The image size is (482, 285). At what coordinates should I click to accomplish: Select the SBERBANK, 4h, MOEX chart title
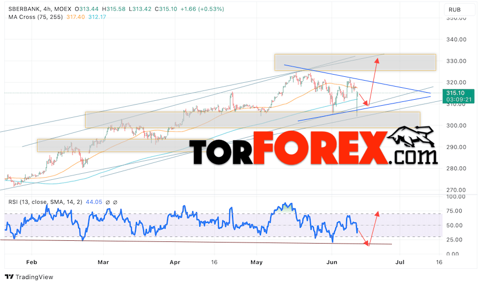click(40, 9)
